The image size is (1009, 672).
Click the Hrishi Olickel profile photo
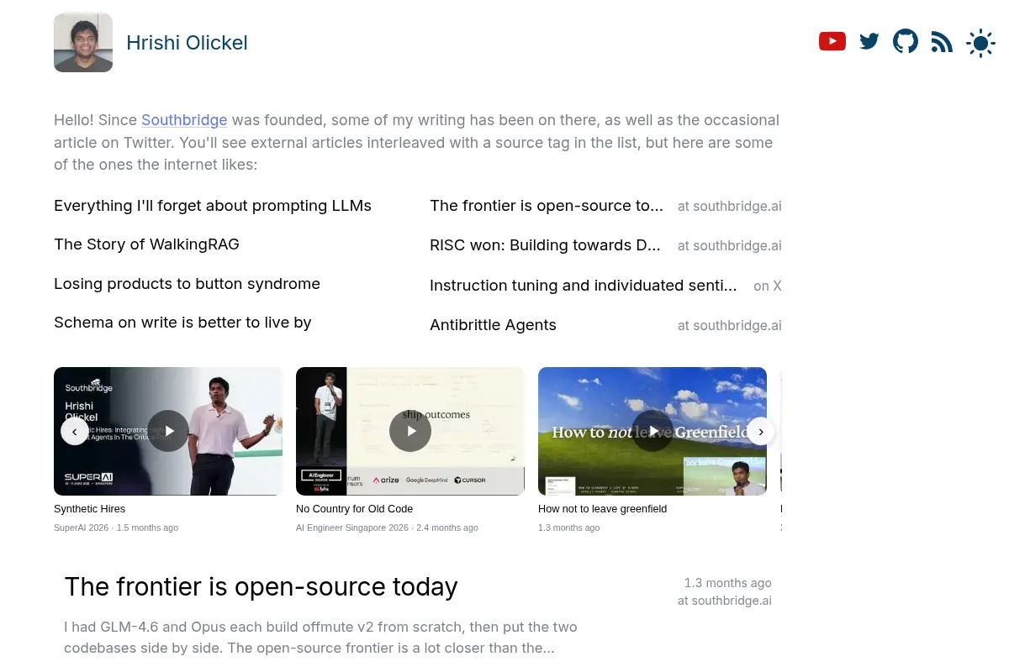[x=83, y=42]
